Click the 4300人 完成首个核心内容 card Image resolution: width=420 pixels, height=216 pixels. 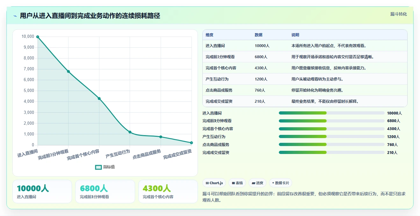click(168, 192)
